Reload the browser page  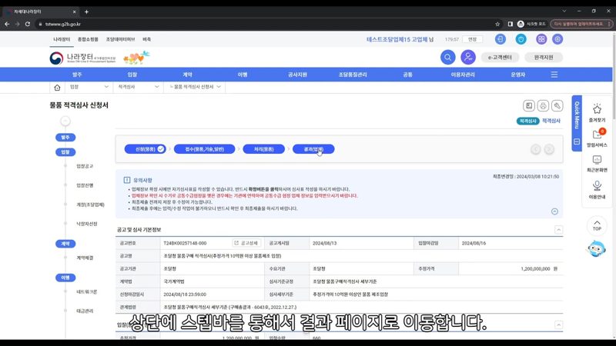(28, 24)
